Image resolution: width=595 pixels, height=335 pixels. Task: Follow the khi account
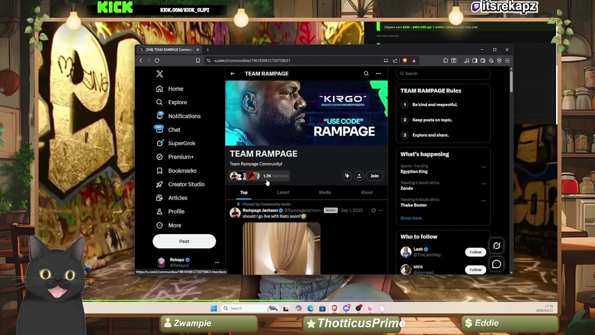[475, 270]
